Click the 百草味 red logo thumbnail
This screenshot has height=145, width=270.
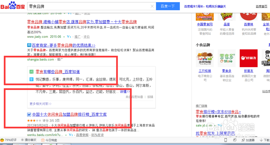coord(248,17)
